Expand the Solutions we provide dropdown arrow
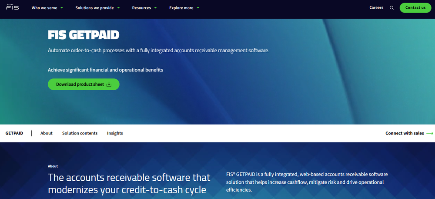Screen dimensions: 435x199 118,8
